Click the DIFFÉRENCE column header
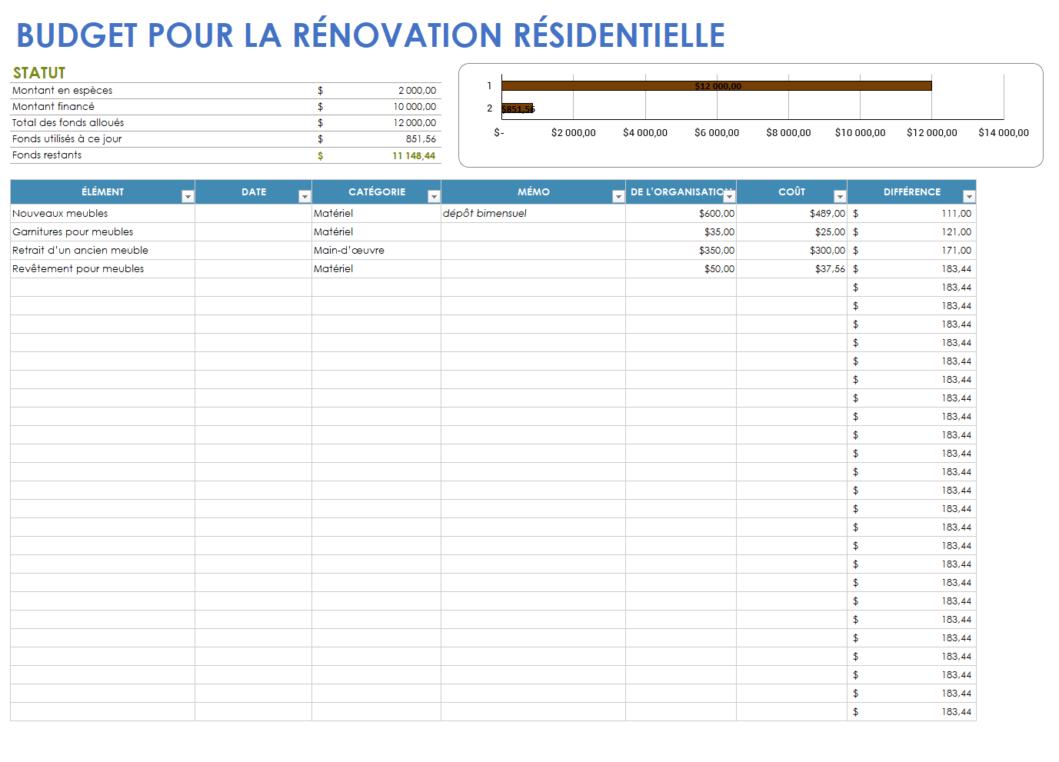The width and height of the screenshot is (1059, 762). click(912, 192)
